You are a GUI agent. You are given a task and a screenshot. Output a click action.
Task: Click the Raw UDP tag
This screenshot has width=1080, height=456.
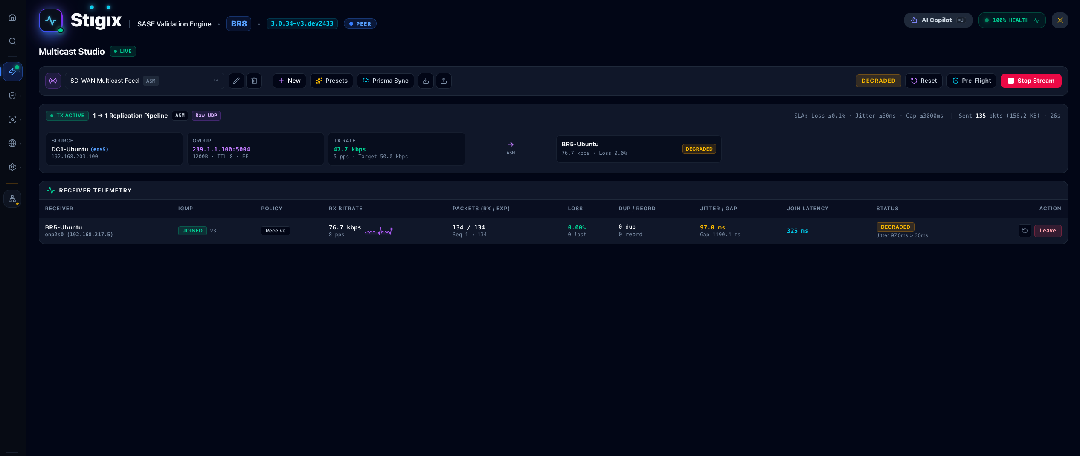pos(206,116)
